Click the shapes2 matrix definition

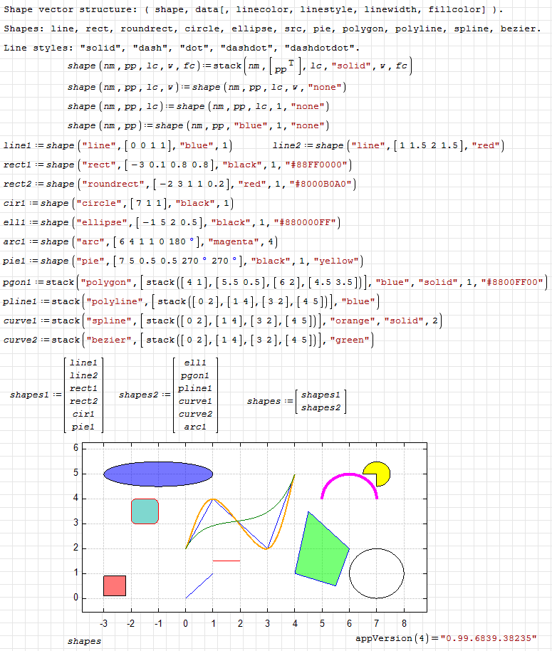click(x=168, y=395)
